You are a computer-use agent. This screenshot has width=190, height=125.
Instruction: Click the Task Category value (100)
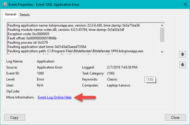111,73
